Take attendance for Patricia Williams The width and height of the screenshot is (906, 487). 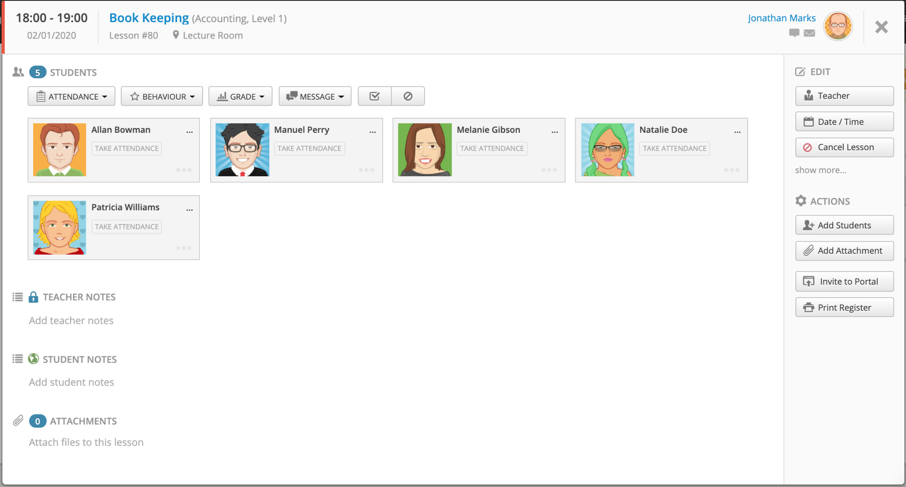coord(127,226)
